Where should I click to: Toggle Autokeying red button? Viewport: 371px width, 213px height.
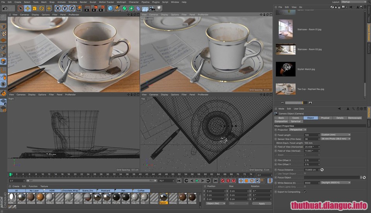[x=228, y=181]
